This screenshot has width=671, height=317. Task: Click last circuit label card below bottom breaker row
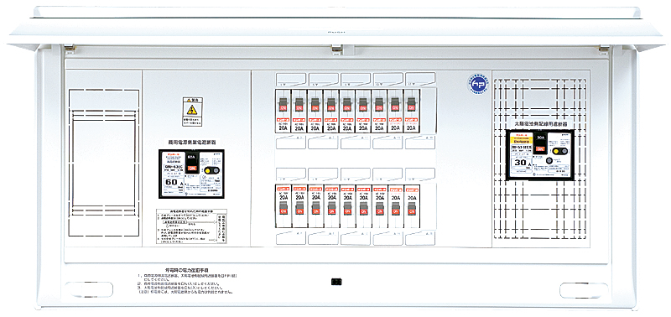tap(420, 238)
